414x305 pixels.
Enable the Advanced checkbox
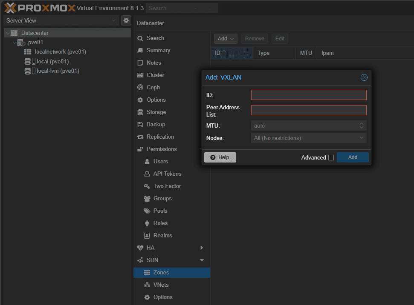click(x=331, y=157)
